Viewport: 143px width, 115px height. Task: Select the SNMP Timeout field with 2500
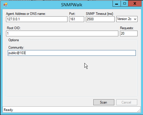[100, 19]
